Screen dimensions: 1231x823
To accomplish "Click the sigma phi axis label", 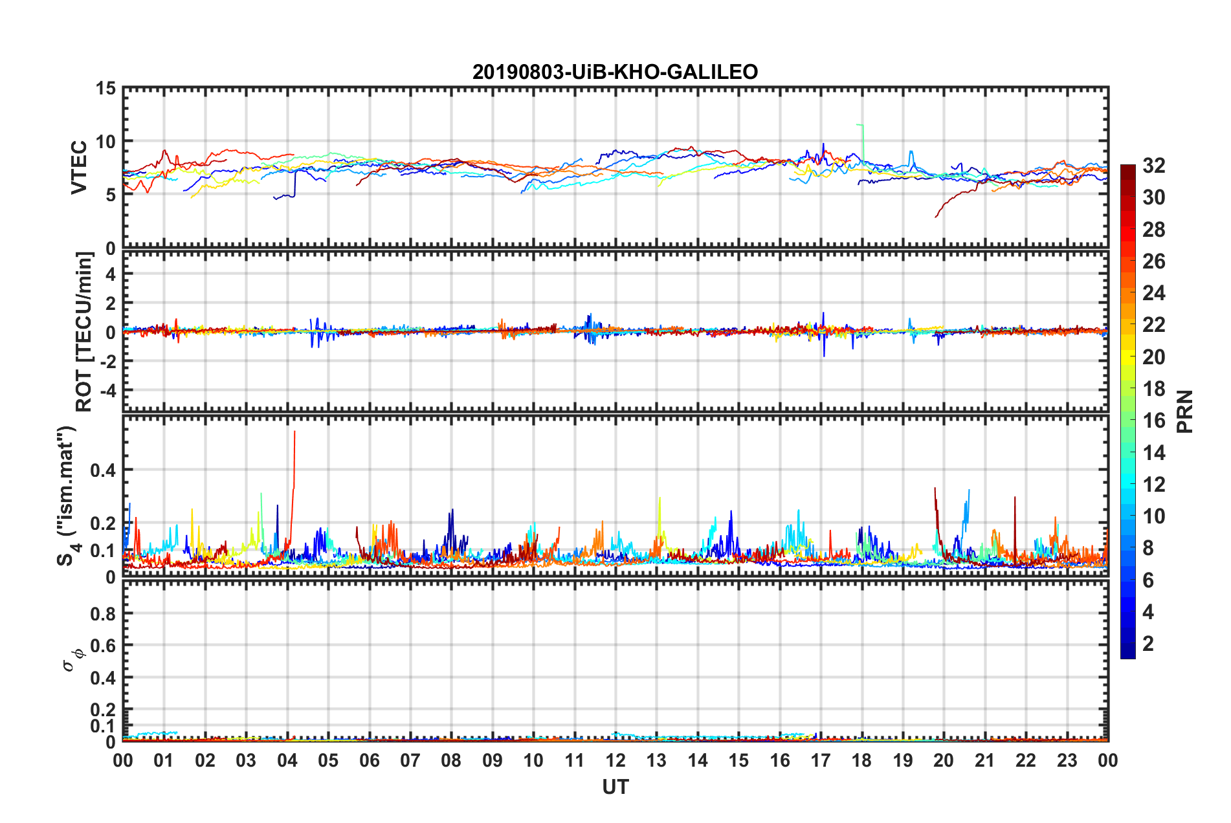I will click(x=72, y=659).
